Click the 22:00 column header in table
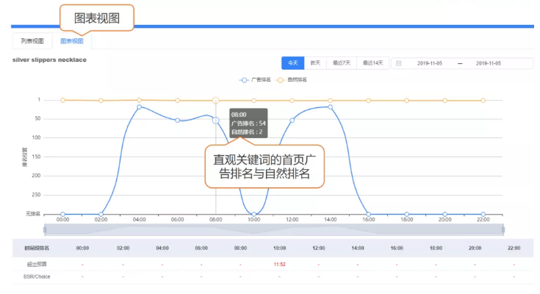540x294 pixels. 514,248
